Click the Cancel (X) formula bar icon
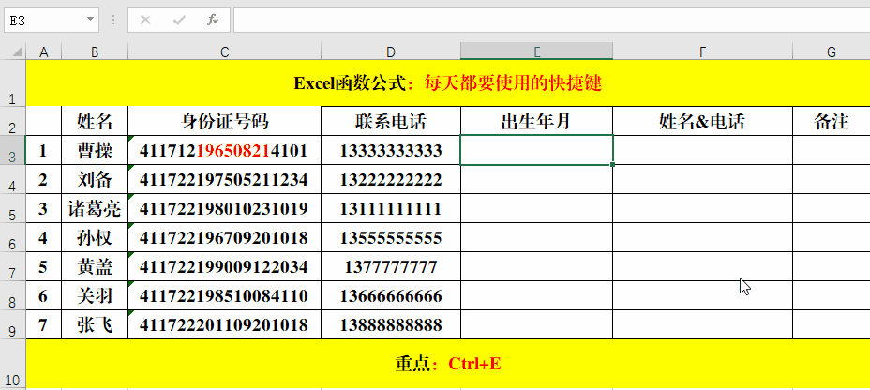The width and height of the screenshot is (870, 390). click(145, 21)
